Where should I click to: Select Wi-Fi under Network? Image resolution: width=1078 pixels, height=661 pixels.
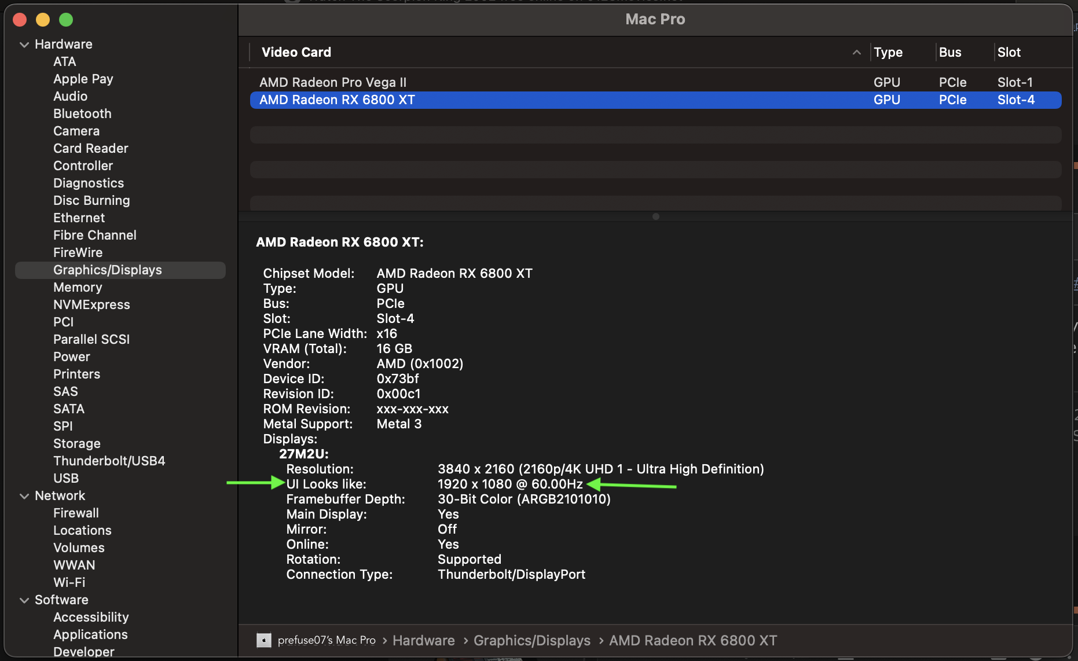tap(69, 582)
